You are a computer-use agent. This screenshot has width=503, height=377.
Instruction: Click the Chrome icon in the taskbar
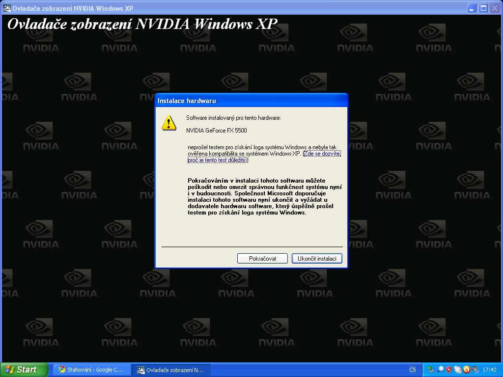[61, 370]
